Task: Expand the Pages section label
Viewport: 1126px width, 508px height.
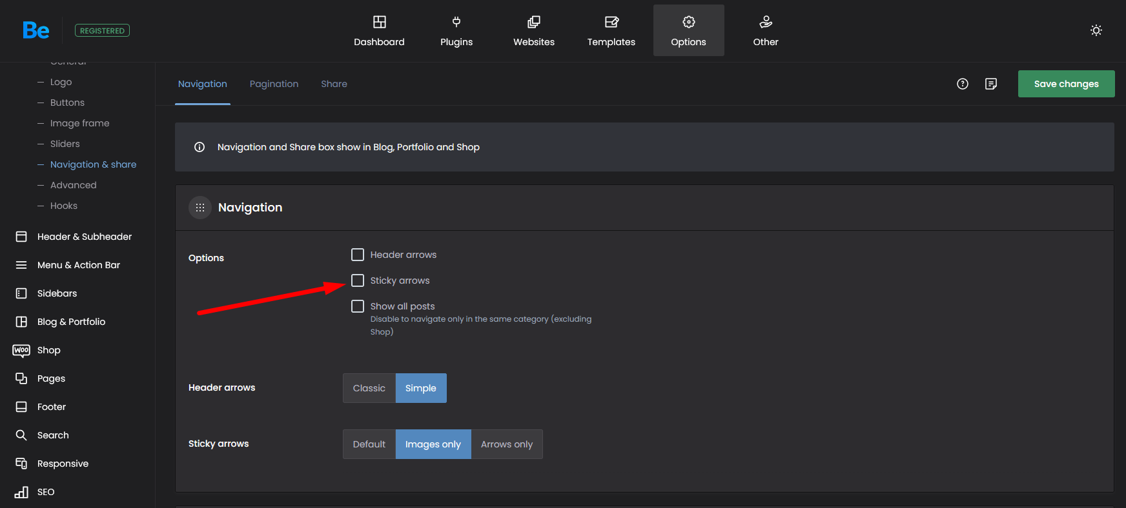Action: (52, 378)
